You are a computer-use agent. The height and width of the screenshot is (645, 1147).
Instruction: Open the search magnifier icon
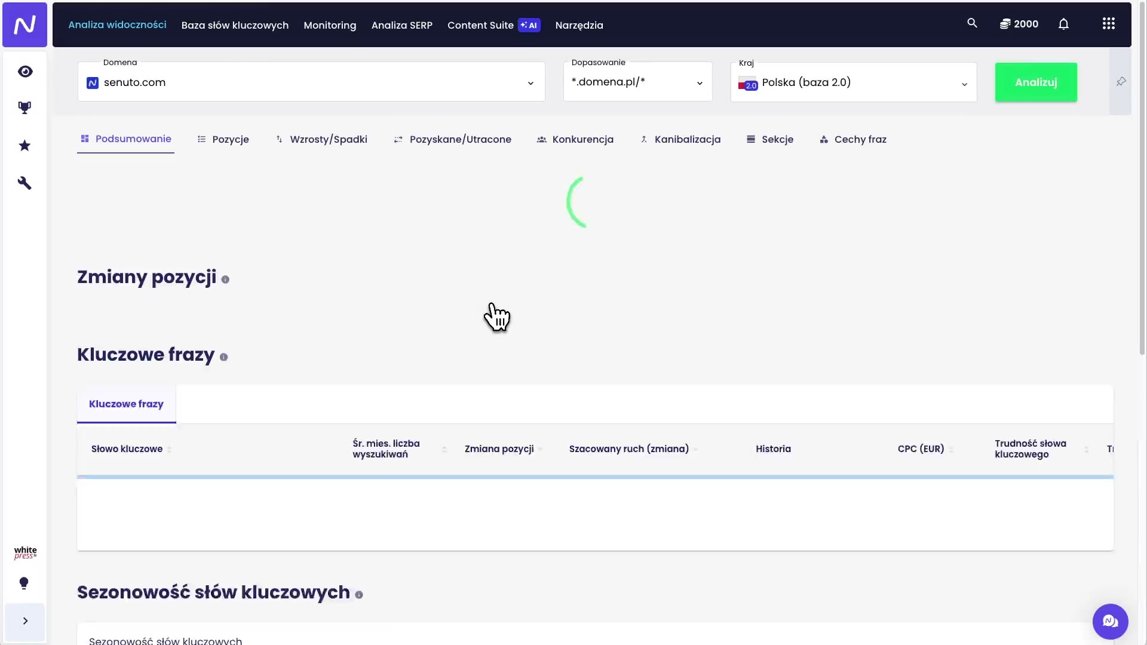[972, 23]
